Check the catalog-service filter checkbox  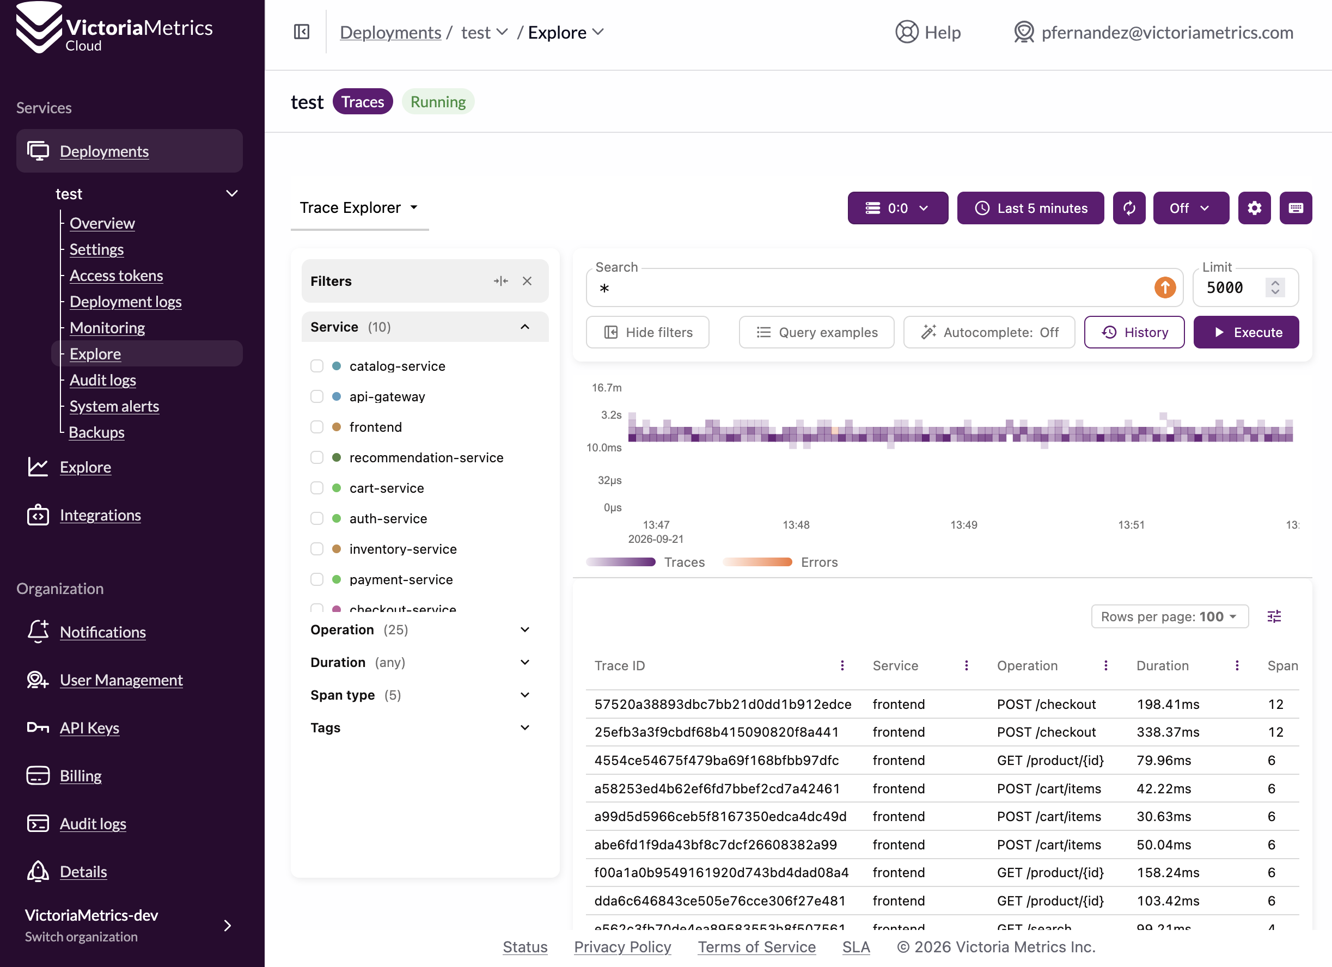[x=316, y=366]
